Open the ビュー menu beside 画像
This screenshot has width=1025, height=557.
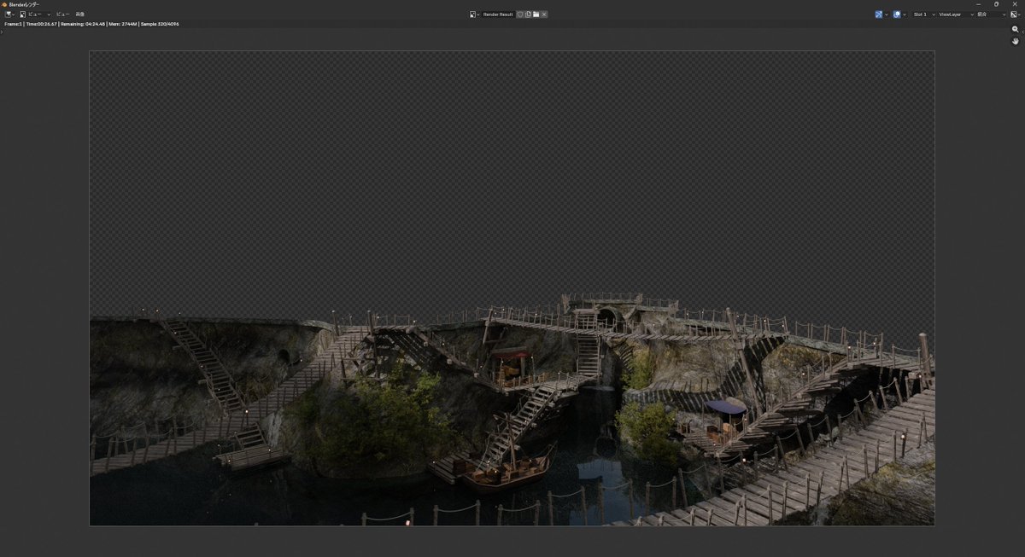62,15
